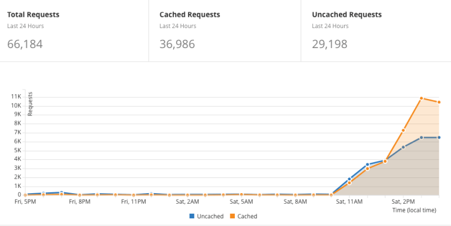Click the cached data point near 7K
Screen dimensions: 451x226
(x=403, y=131)
